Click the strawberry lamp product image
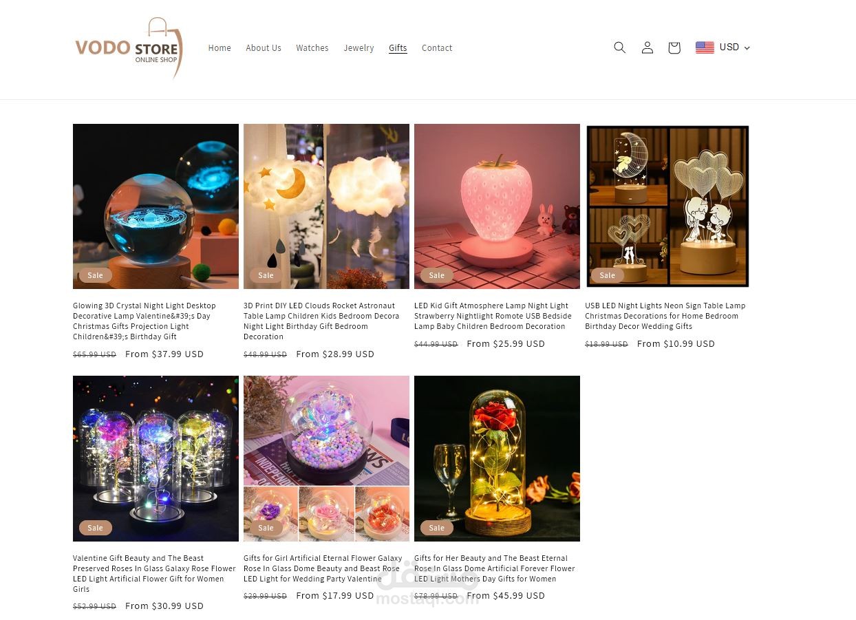Screen dimensions: 856x620 click(497, 206)
